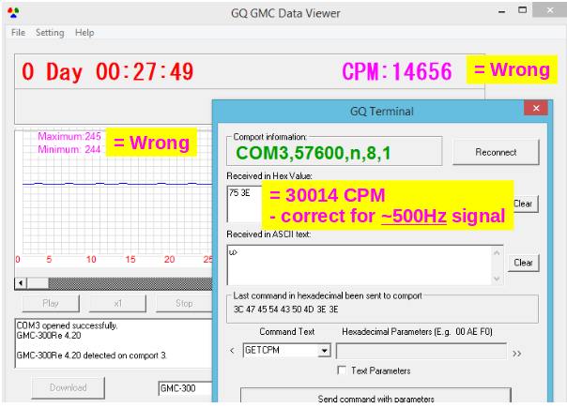This screenshot has height=408, width=567.
Task: Click 'GMC-300Re 4.20 detected on comport 3.' line
Action: coord(91,355)
